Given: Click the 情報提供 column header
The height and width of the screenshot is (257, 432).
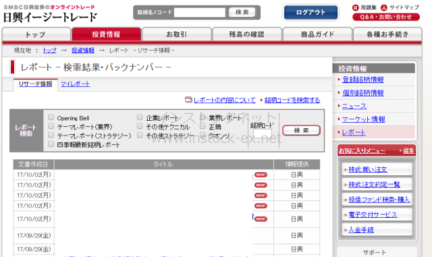Looking at the screenshot, I should coord(297,165).
